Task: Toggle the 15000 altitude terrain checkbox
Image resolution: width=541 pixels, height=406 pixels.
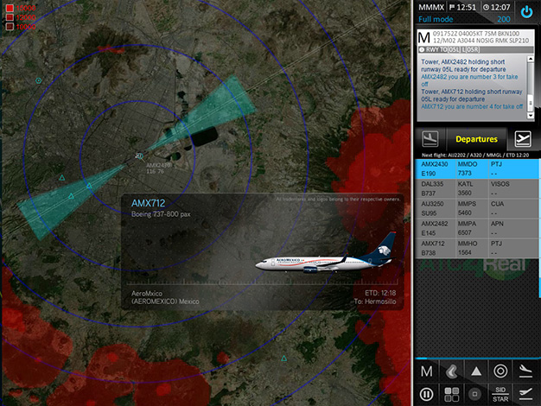Action: click(10, 8)
